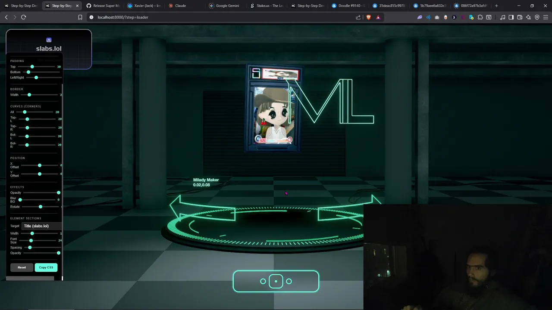The image size is (552, 310).
Task: Click the small slabs.lol logo icon
Action: click(x=49, y=40)
